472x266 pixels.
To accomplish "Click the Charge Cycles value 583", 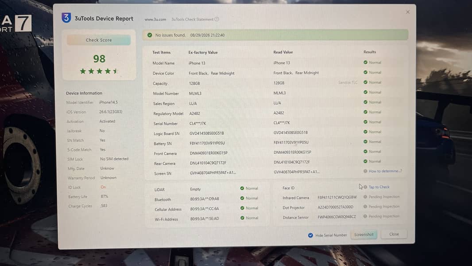I will [104, 206].
